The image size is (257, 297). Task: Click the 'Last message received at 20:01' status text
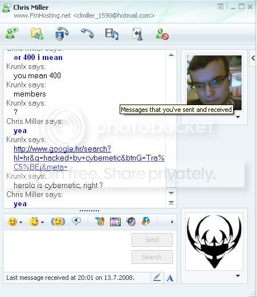70,278
